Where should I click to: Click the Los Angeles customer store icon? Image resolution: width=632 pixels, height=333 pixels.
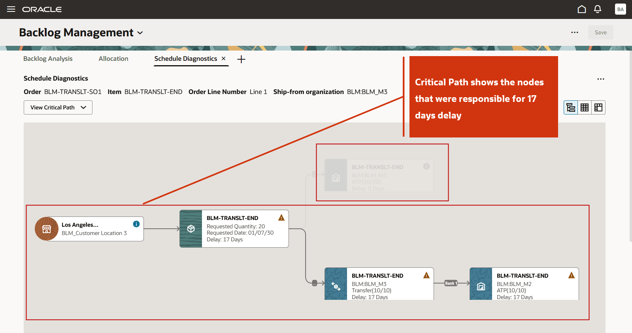point(47,229)
